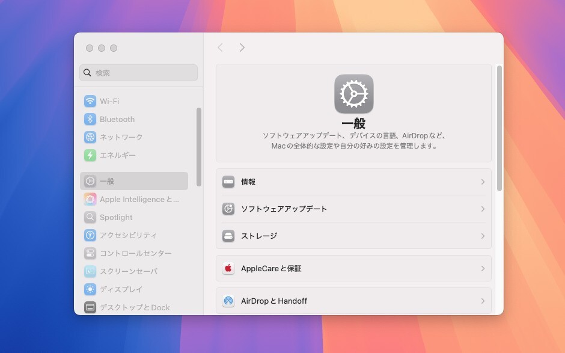Viewport: 565px width, 353px height.
Task: Click the main pane vertical scrollbar
Action: pos(499,128)
